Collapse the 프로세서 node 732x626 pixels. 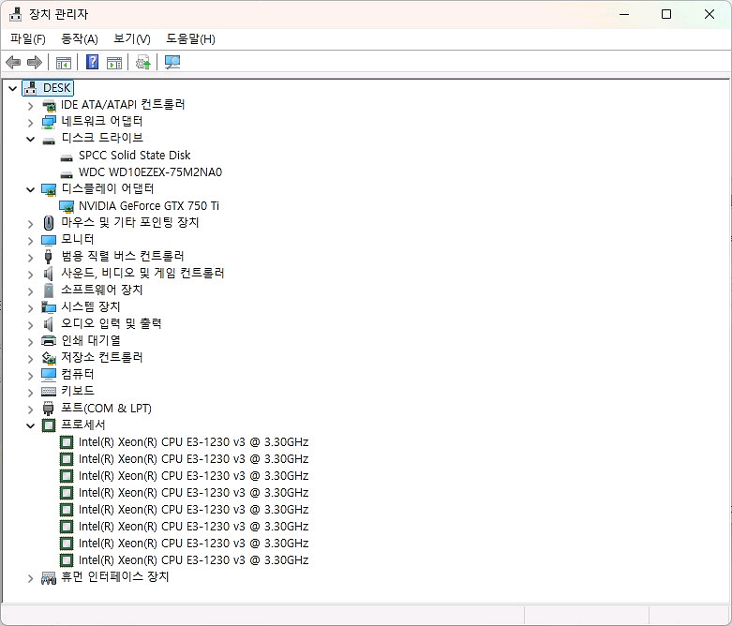[30, 425]
